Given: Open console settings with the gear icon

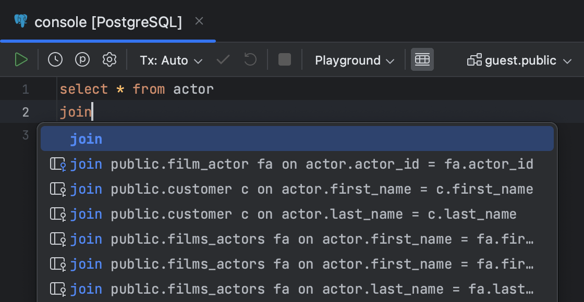Looking at the screenshot, I should pyautogui.click(x=109, y=59).
